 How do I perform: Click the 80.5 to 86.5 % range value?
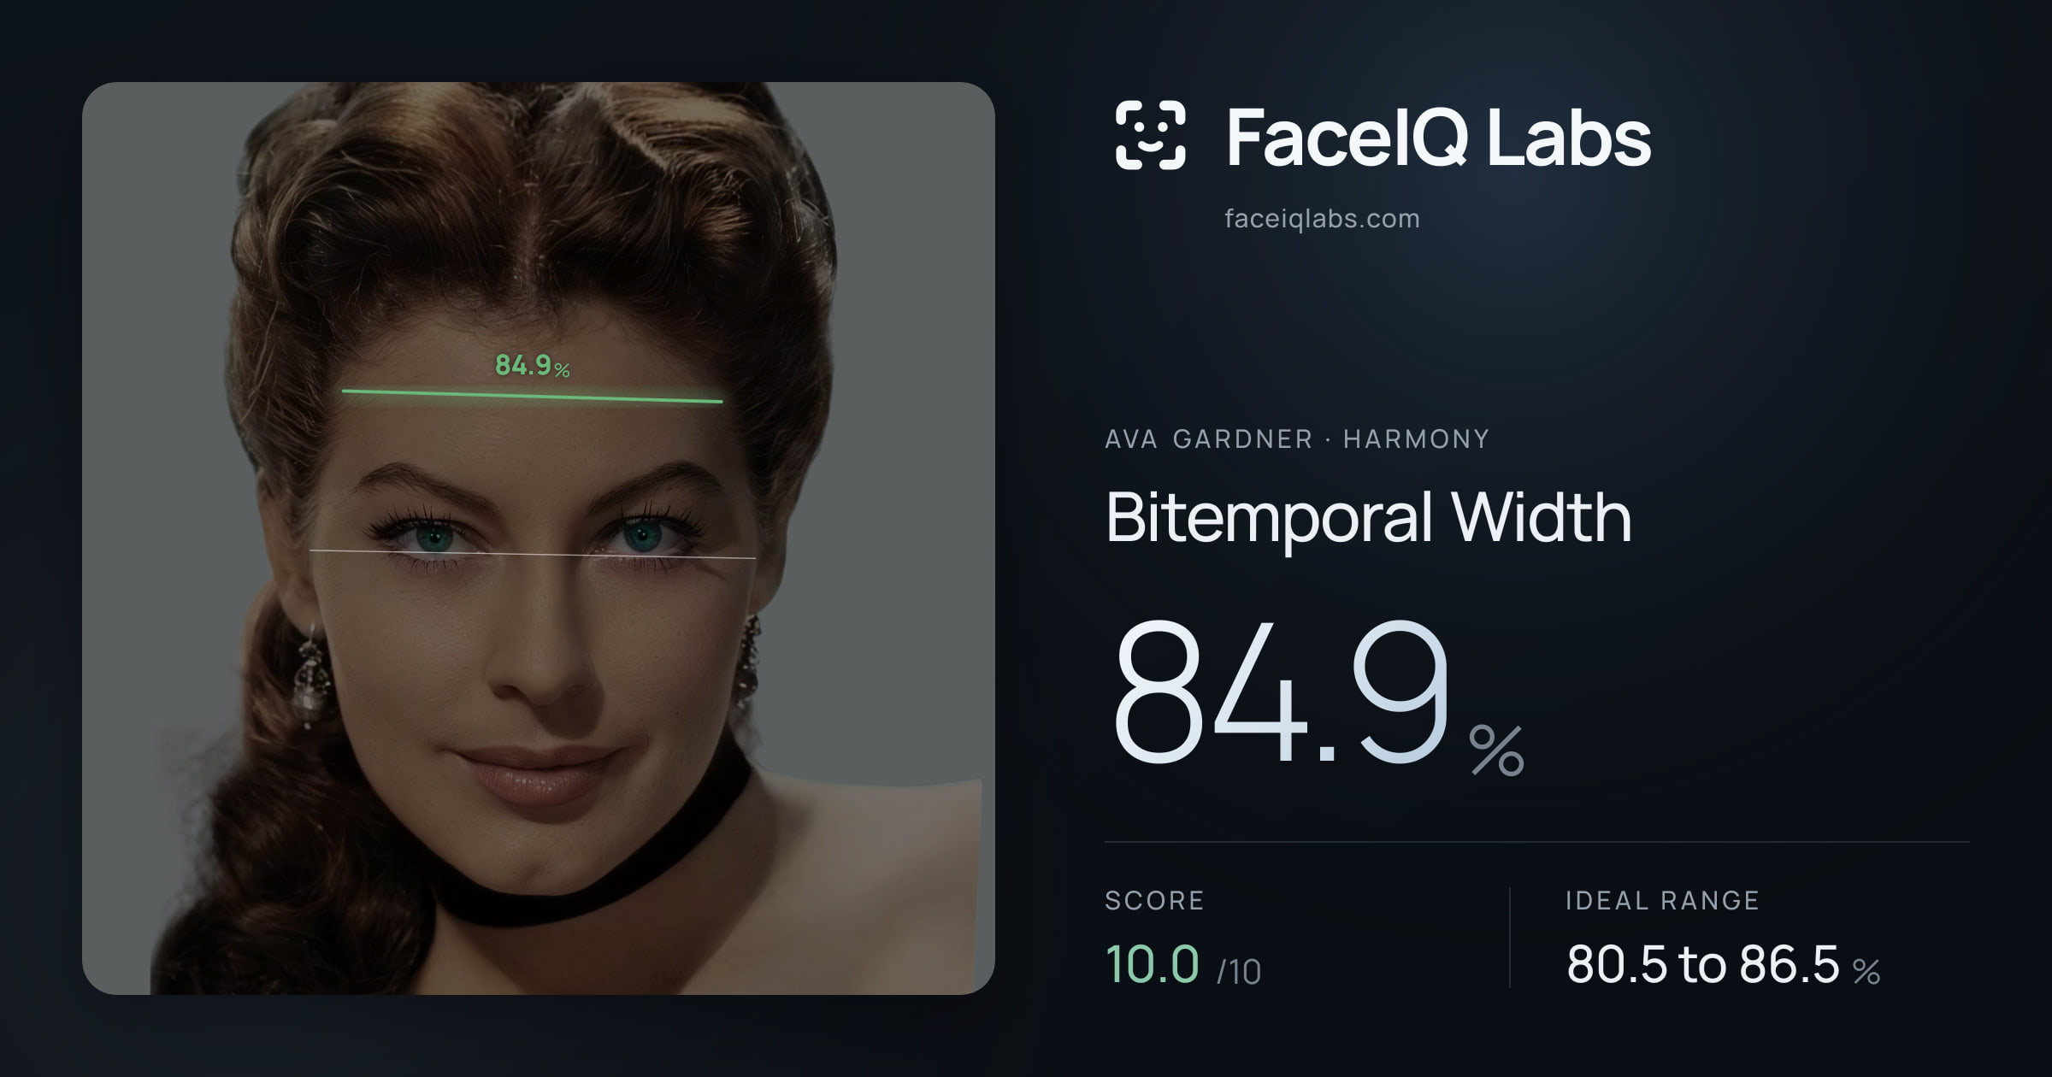pos(1723,964)
